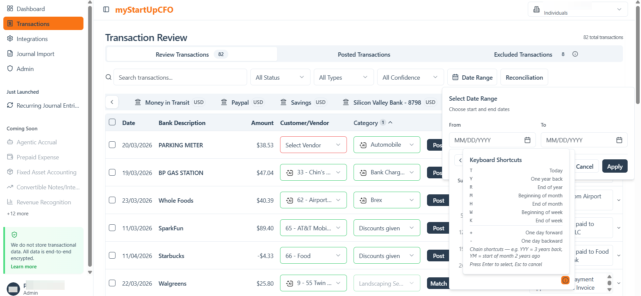
Task: Open 33 - Chin's vendor dropdown
Action: (313, 172)
